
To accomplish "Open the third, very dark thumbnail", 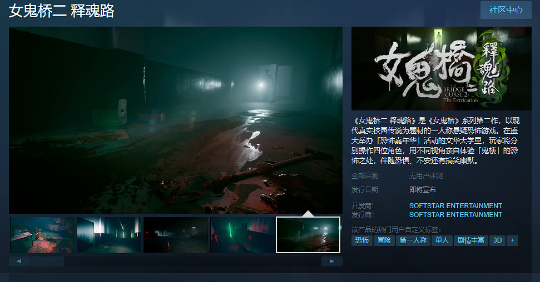I will [176, 235].
